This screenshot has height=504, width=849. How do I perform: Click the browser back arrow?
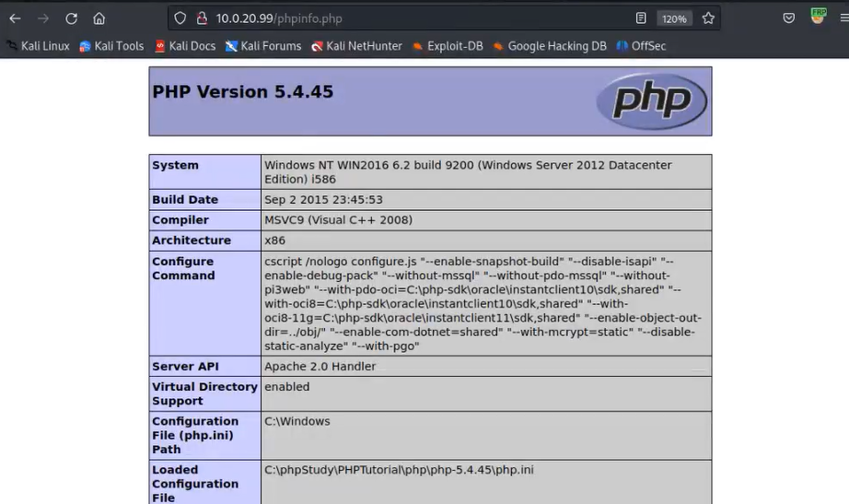click(x=15, y=18)
